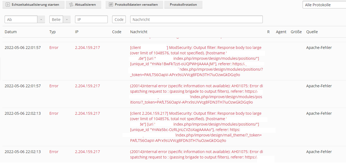Click the Nachricht column header
Image resolution: width=346 pixels, height=168 pixels.
(x=139, y=32)
